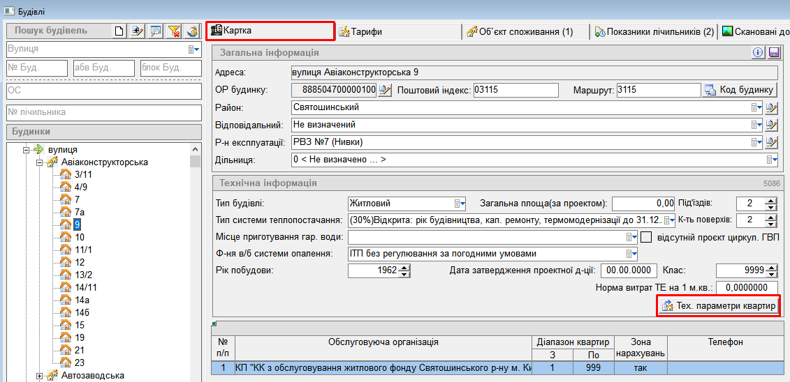Open the Тип будівлі dropdown

(460, 204)
